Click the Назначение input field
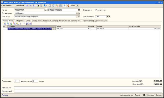Screen dimensions: 164x98 pyautogui.click(x=88, y=88)
